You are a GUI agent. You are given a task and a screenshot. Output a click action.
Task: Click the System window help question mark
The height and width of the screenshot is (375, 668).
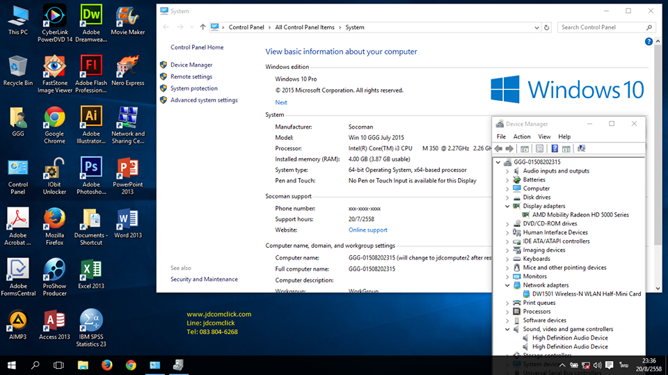(649, 41)
